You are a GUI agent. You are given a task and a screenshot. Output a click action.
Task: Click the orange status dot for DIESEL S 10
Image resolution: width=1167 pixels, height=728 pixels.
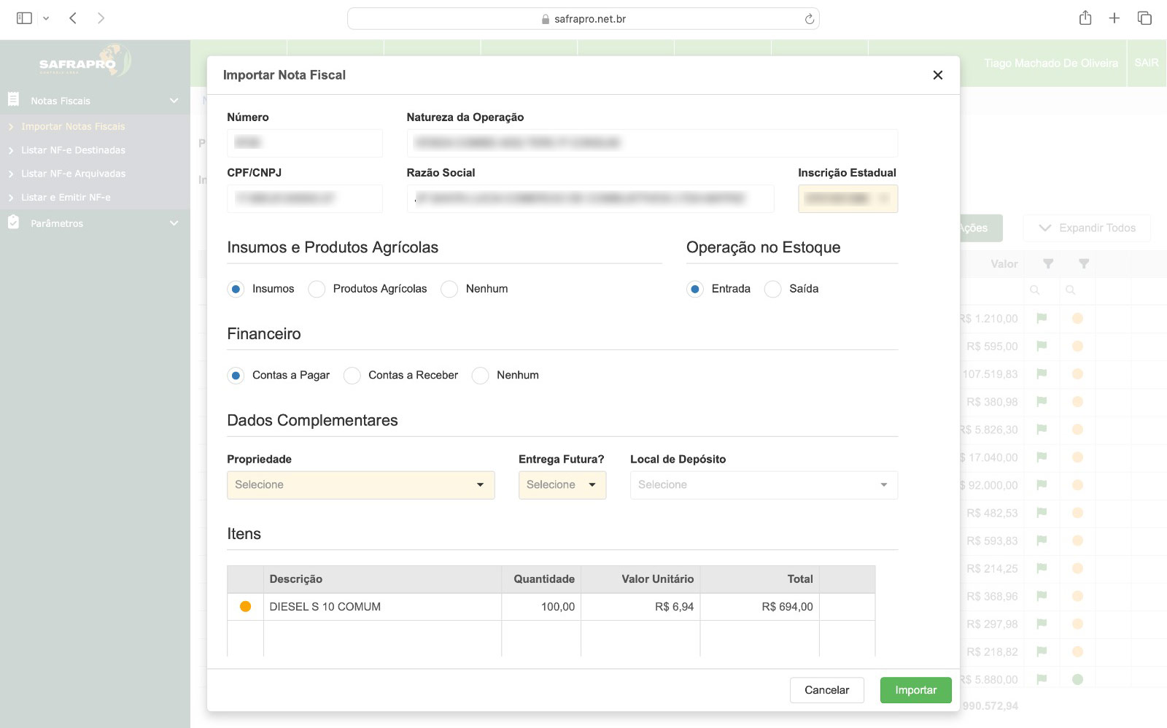246,607
